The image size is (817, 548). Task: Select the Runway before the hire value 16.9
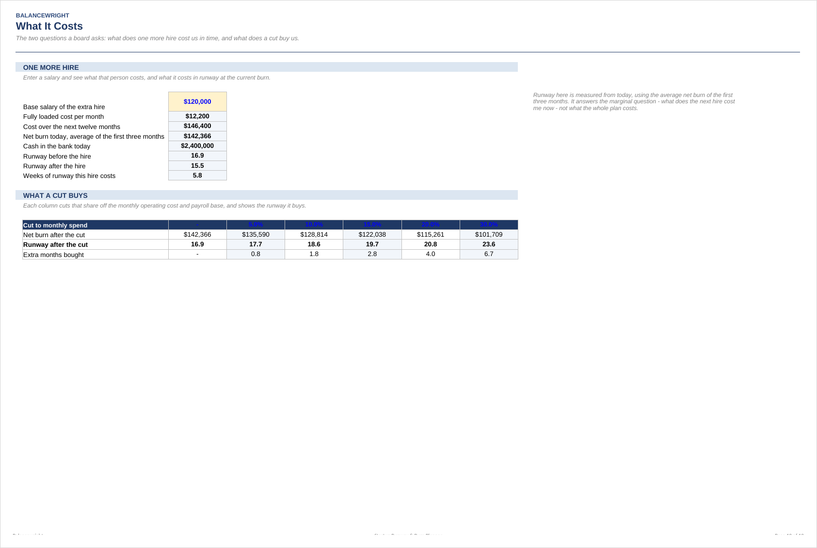pyautogui.click(x=197, y=156)
